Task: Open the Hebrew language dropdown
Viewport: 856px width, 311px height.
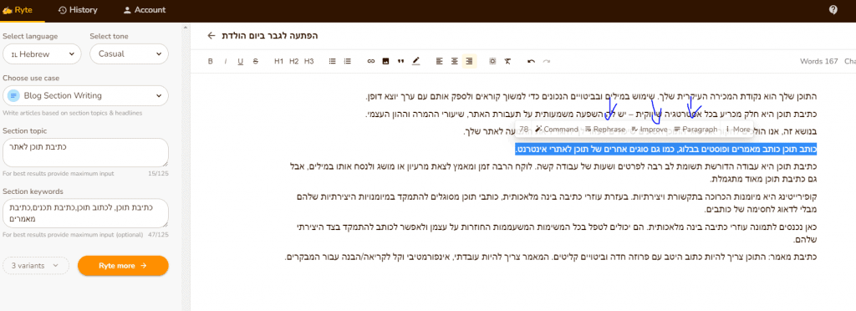Action: [x=42, y=54]
